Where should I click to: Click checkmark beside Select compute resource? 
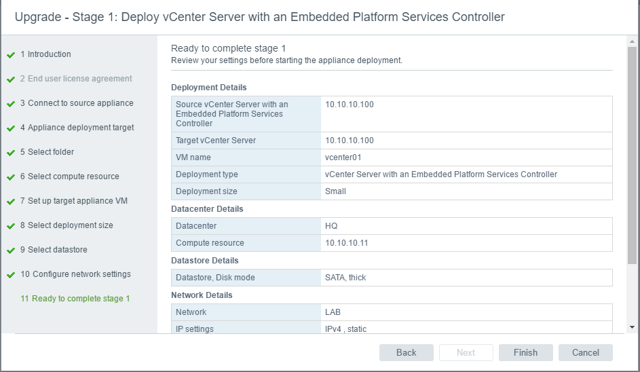(x=11, y=177)
